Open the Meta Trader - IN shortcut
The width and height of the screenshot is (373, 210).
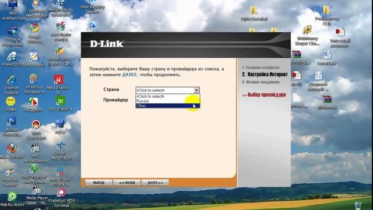point(58,85)
